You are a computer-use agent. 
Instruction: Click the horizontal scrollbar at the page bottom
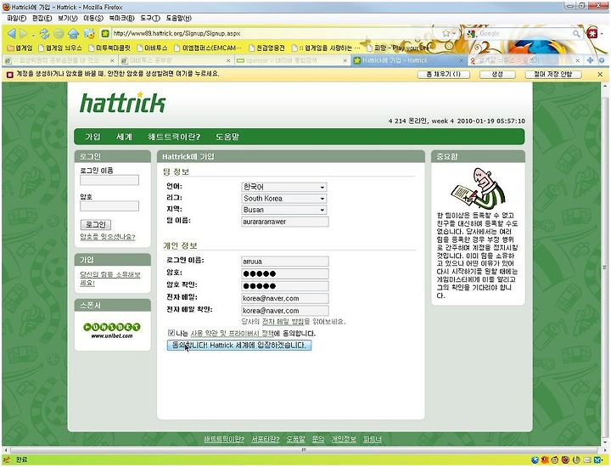pos(304,450)
